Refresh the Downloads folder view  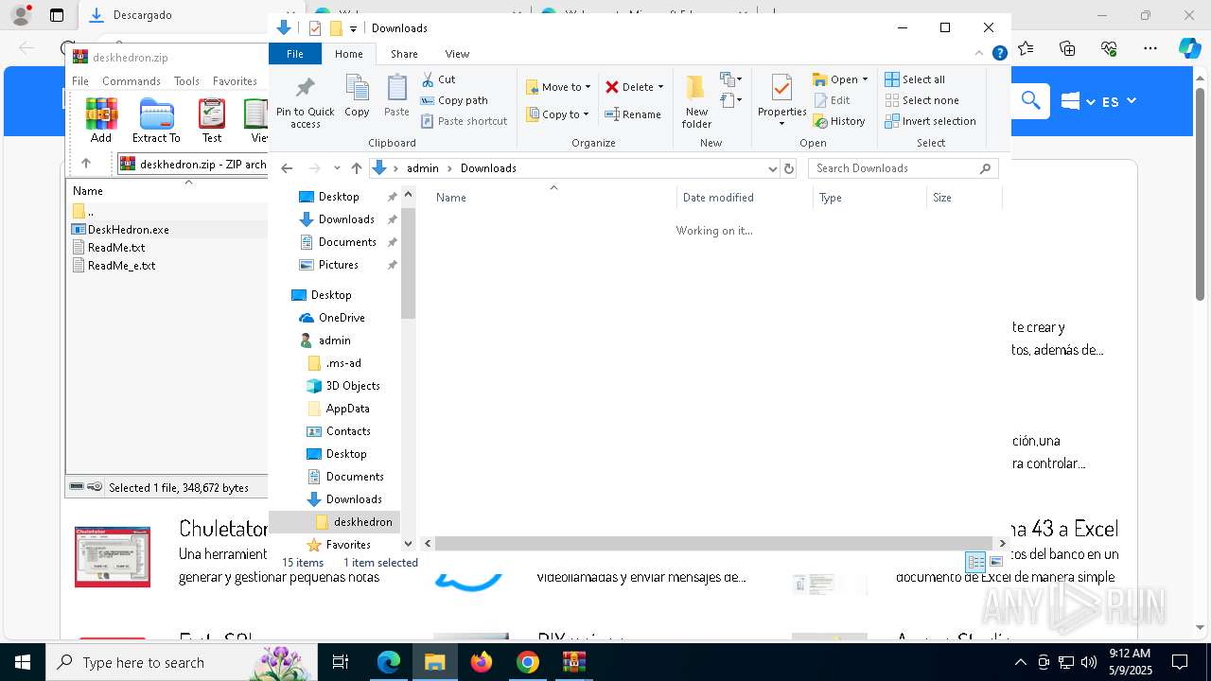(x=789, y=168)
